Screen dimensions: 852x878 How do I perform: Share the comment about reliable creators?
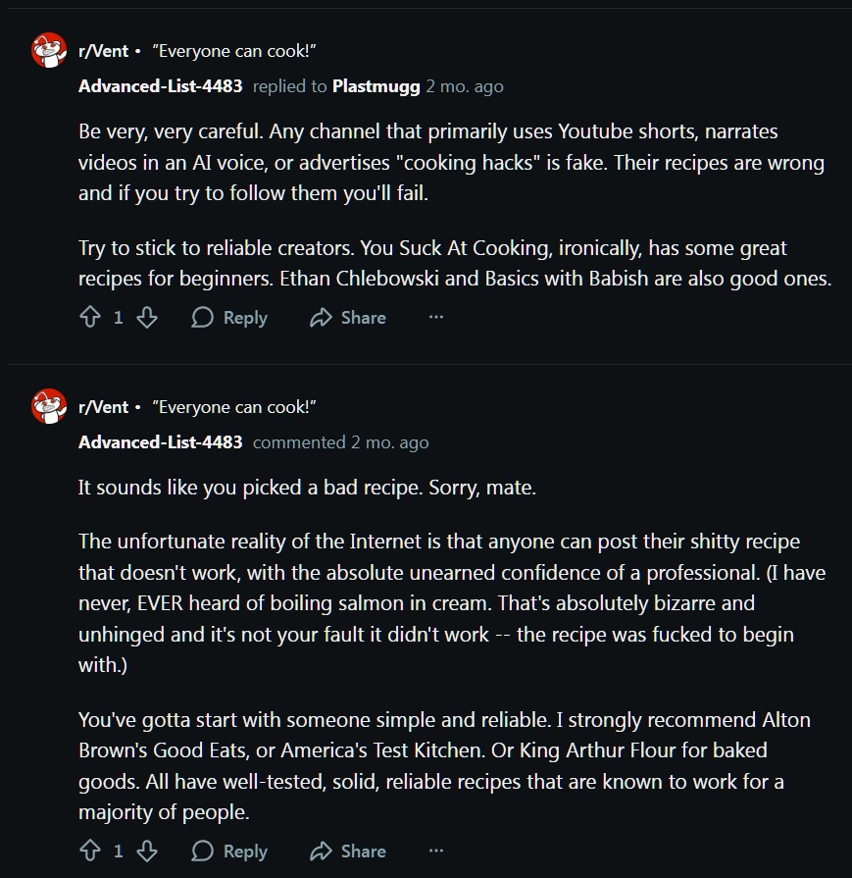click(x=348, y=318)
